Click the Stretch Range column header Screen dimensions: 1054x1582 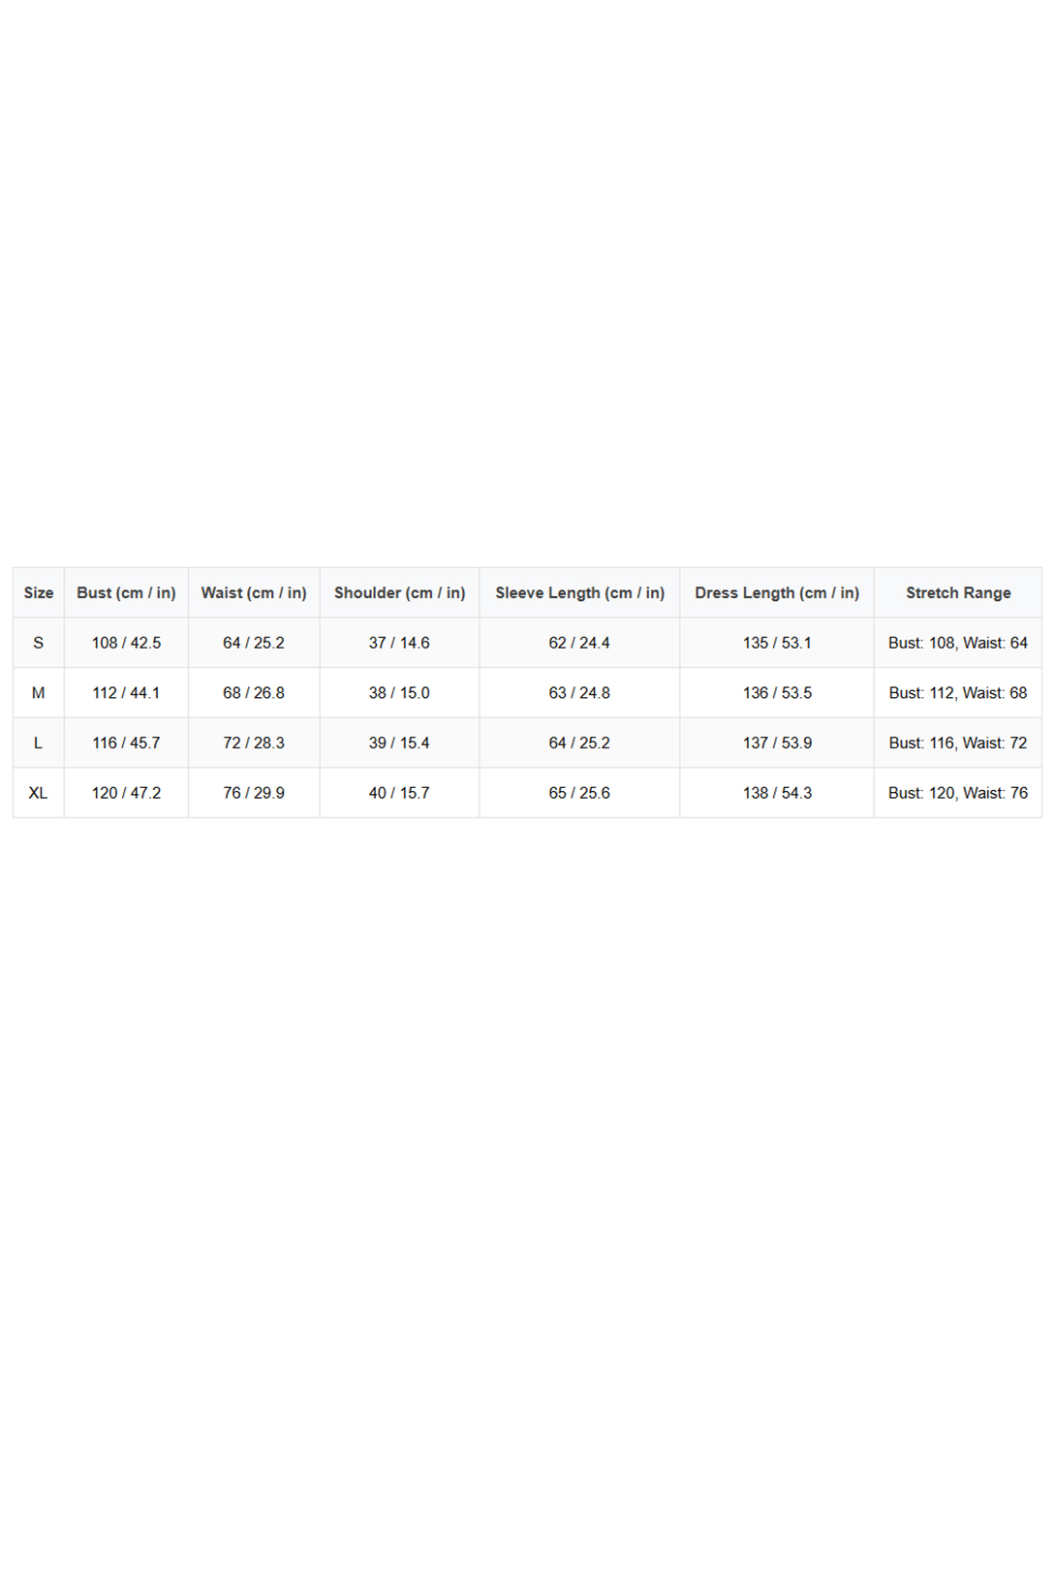pyautogui.click(x=958, y=592)
